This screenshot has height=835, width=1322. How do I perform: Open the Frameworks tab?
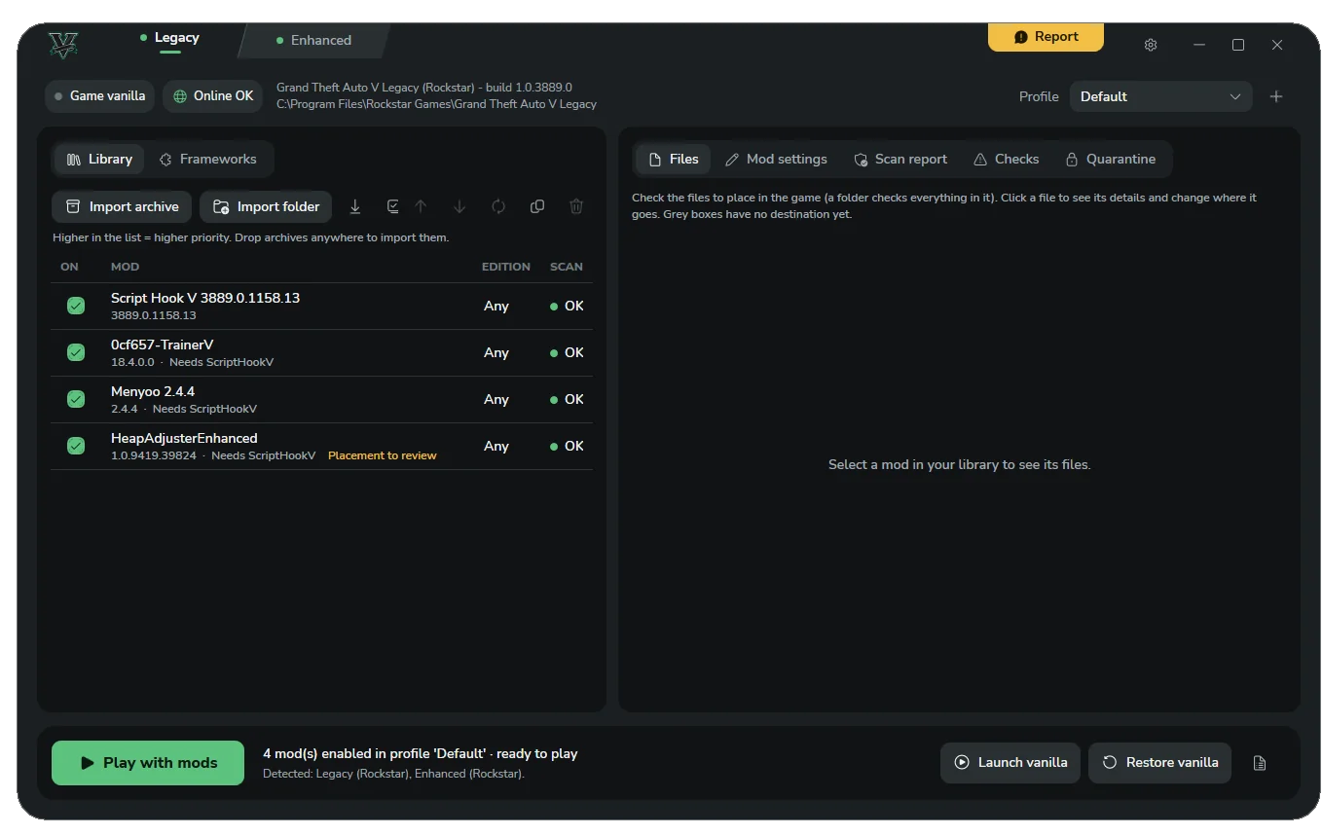click(x=208, y=159)
